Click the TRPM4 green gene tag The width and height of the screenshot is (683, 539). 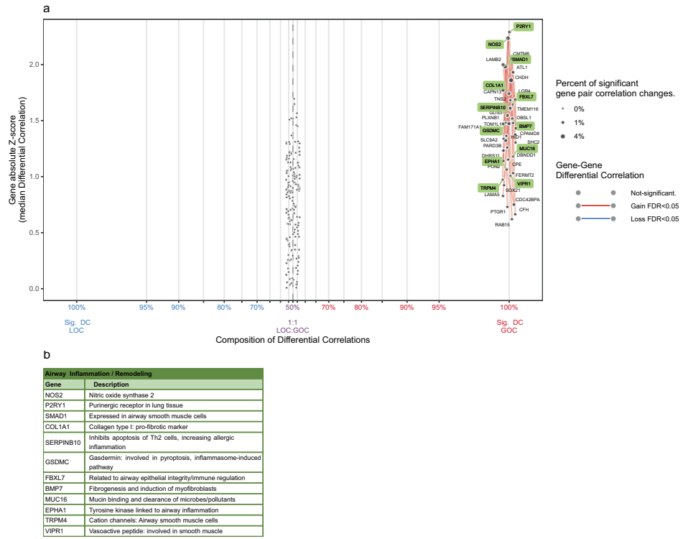[x=488, y=188]
